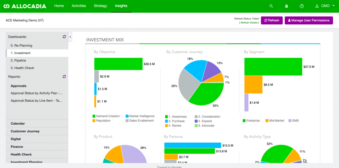Screen dimensions: 339x168
Task: Toggle SMB segment legend entry
Action: click(293, 120)
